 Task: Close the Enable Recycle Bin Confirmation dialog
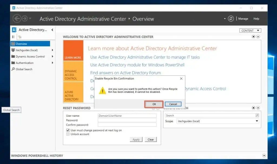click(x=181, y=79)
